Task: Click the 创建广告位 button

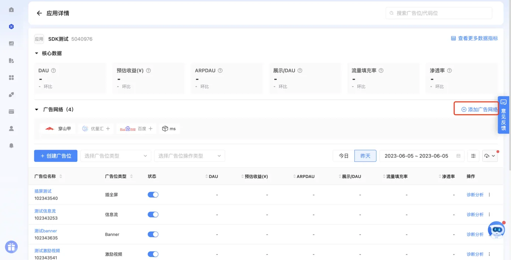Action: click(x=56, y=156)
